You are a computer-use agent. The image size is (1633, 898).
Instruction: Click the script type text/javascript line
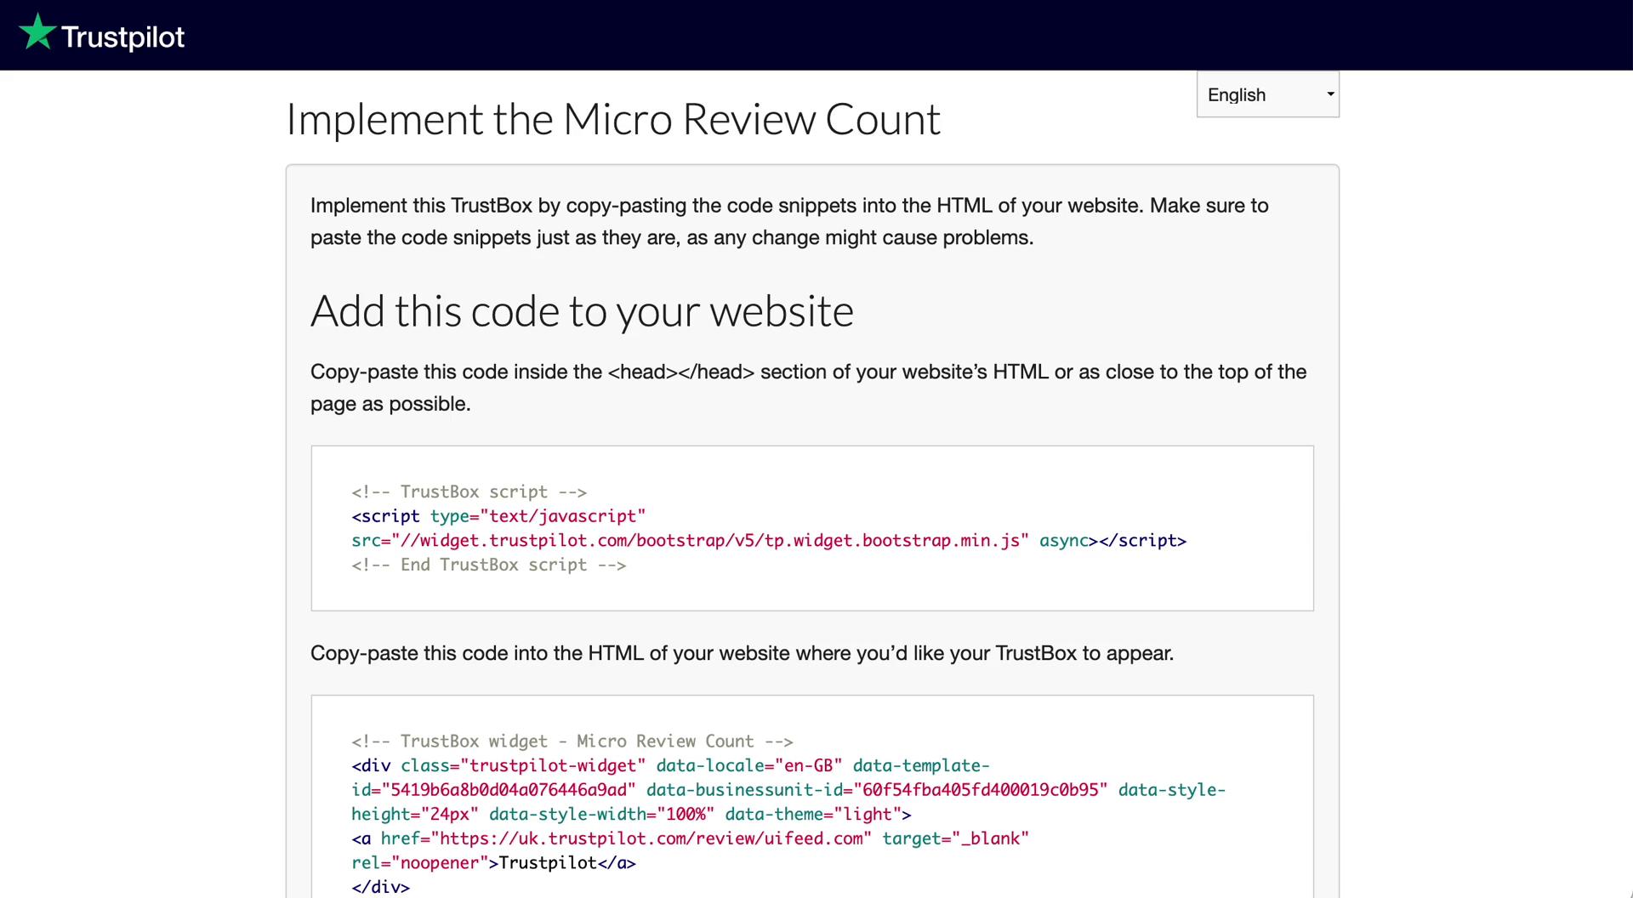[x=498, y=516]
